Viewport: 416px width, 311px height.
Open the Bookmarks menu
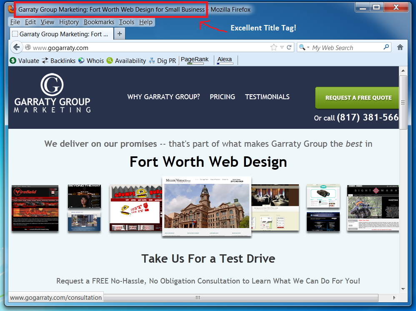[99, 22]
